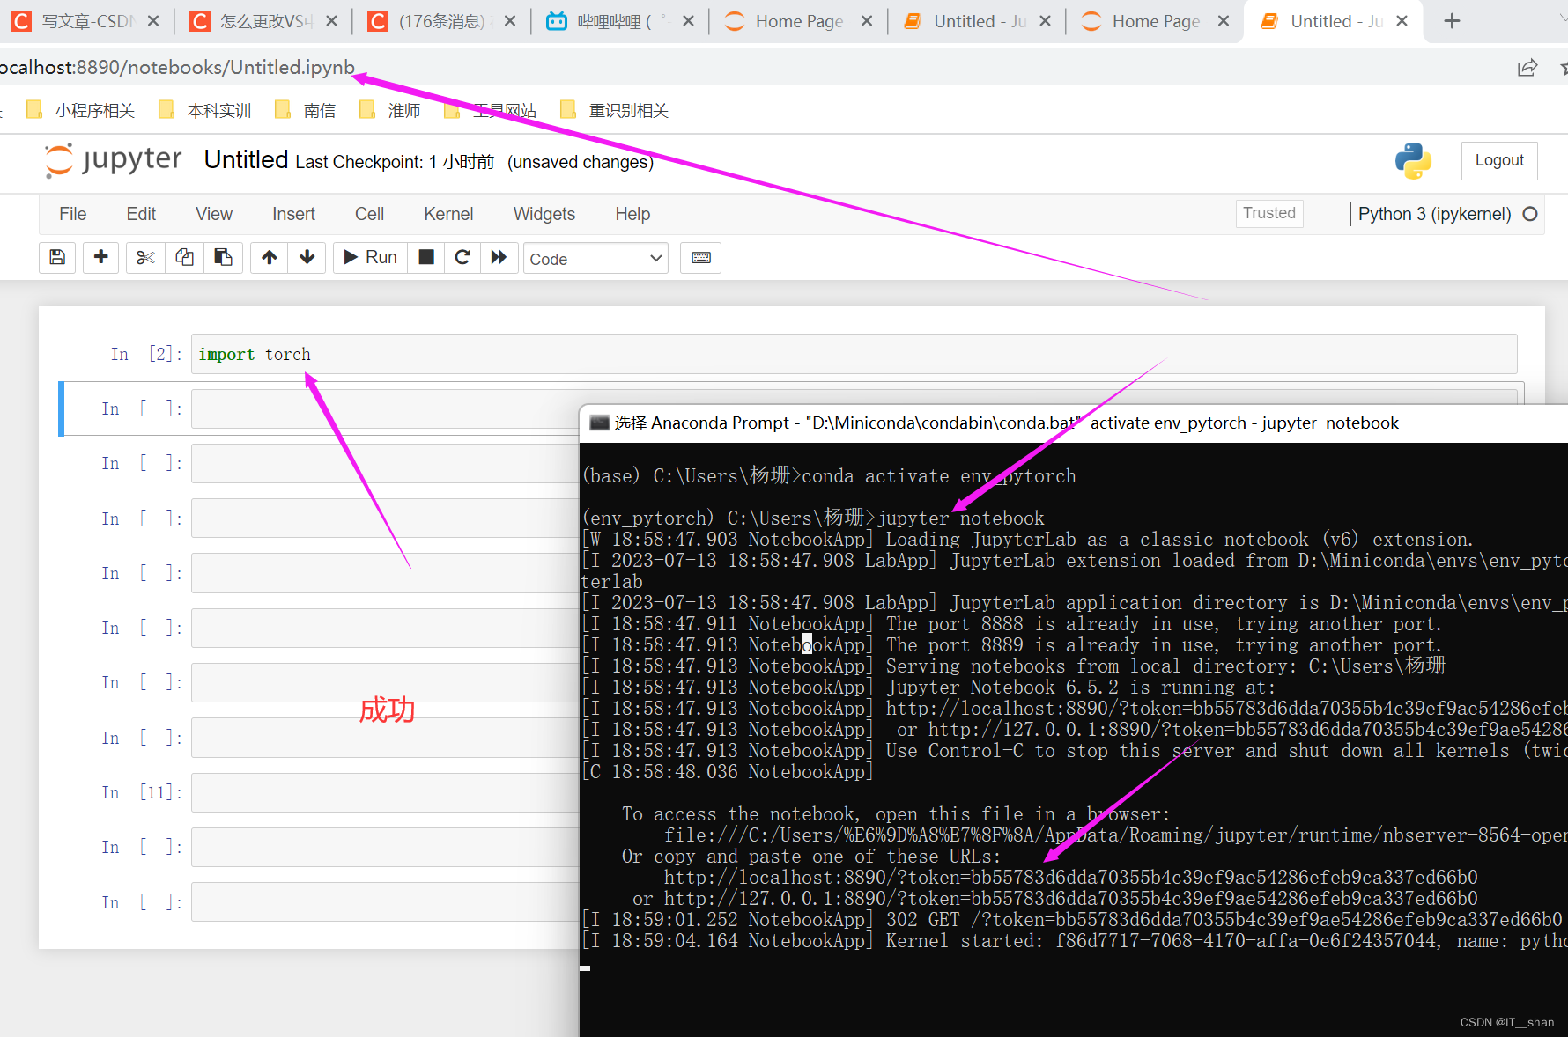Open the Widgets menu

click(x=544, y=214)
